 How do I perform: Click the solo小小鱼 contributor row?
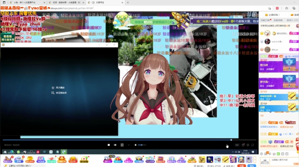point(279,41)
